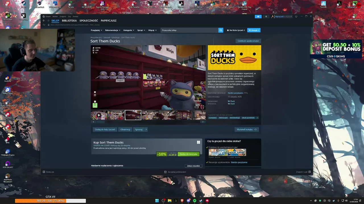Click Dodaj do koszyka button

coord(188,154)
